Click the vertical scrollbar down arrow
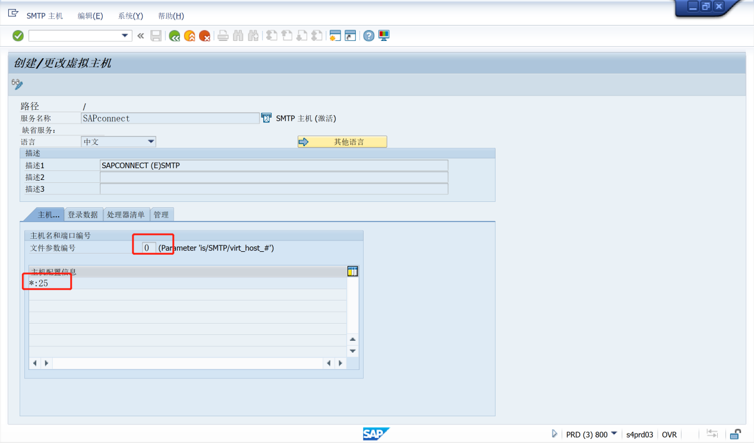 353,351
